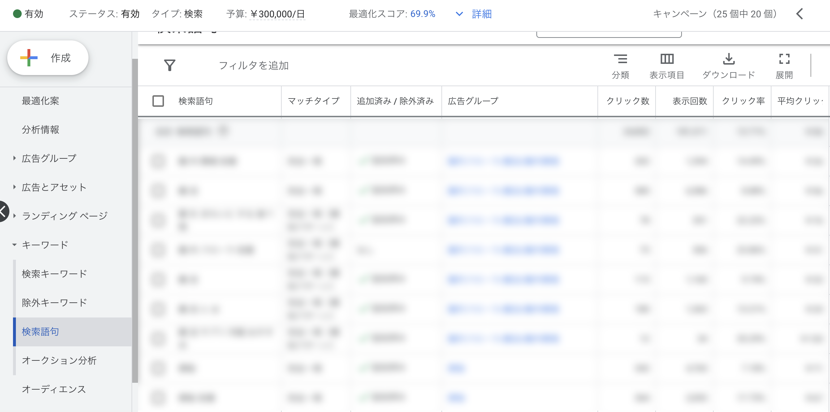830x412 pixels.
Task: Open the 表示項目 columns icon
Action: (x=666, y=59)
